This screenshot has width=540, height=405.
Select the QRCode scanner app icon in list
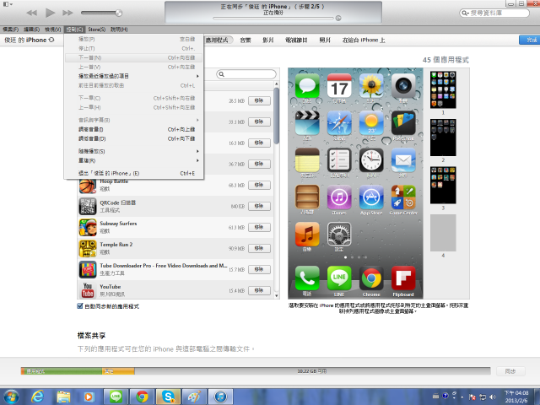click(88, 206)
